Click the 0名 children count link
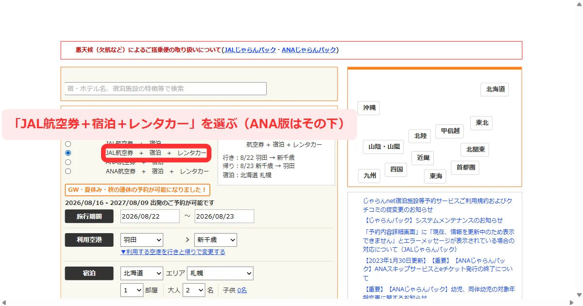The image size is (583, 306). coord(242,290)
